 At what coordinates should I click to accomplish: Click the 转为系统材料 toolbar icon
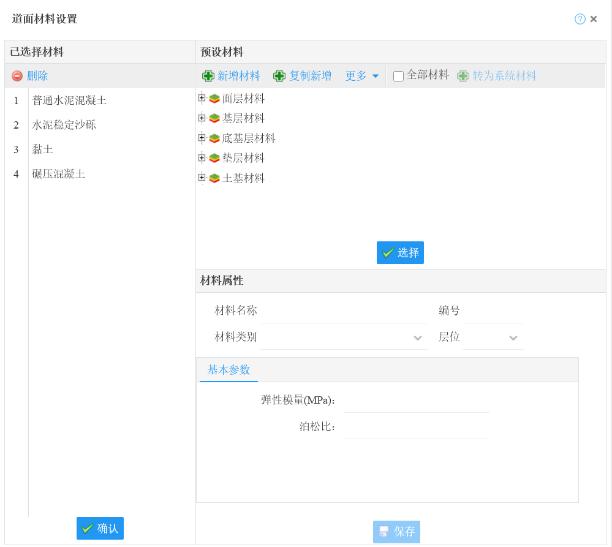pos(463,76)
